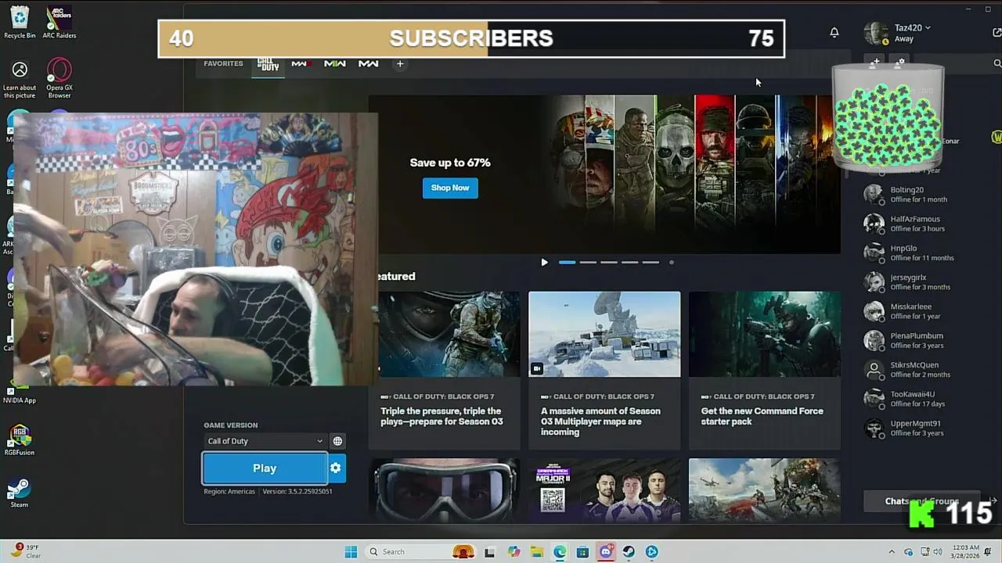Viewport: 1002px width, 563px height.
Task: Open the weather widget showing 39°F
Action: pyautogui.click(x=26, y=551)
